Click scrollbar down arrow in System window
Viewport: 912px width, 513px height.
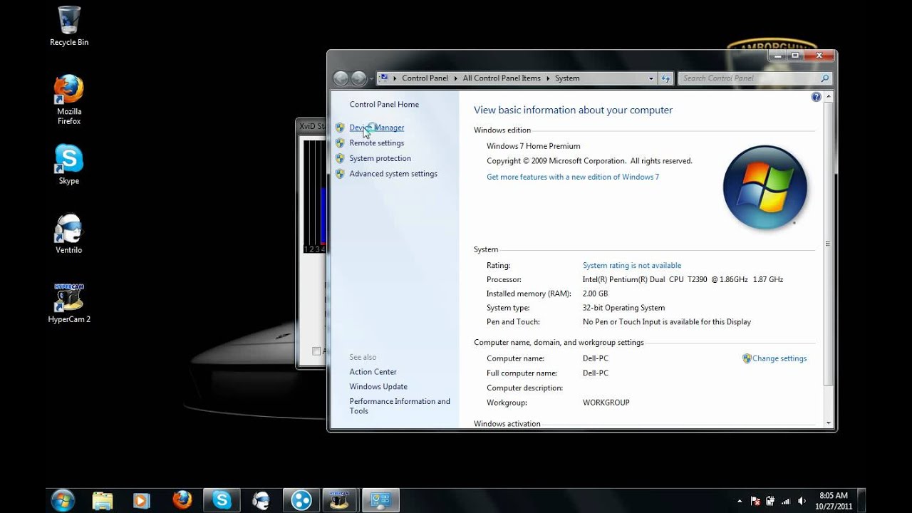[828, 423]
